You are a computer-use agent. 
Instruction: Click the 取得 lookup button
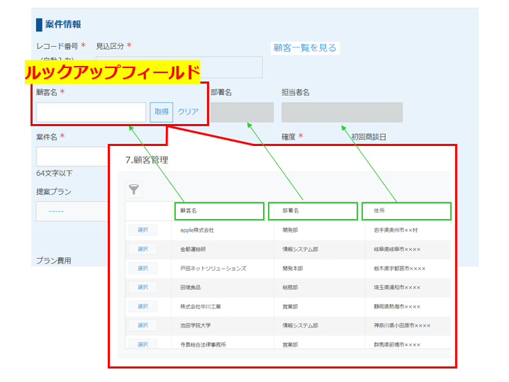coord(162,112)
